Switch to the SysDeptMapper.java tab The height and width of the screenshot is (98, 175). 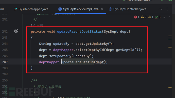pos(31,9)
